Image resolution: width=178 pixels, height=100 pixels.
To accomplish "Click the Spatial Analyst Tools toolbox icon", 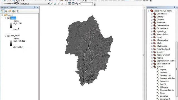I will [x=152, y=11].
